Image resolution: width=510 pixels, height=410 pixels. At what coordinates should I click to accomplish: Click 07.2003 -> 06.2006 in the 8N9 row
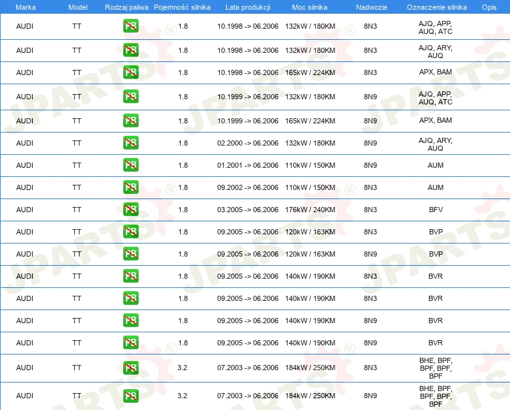(x=248, y=396)
